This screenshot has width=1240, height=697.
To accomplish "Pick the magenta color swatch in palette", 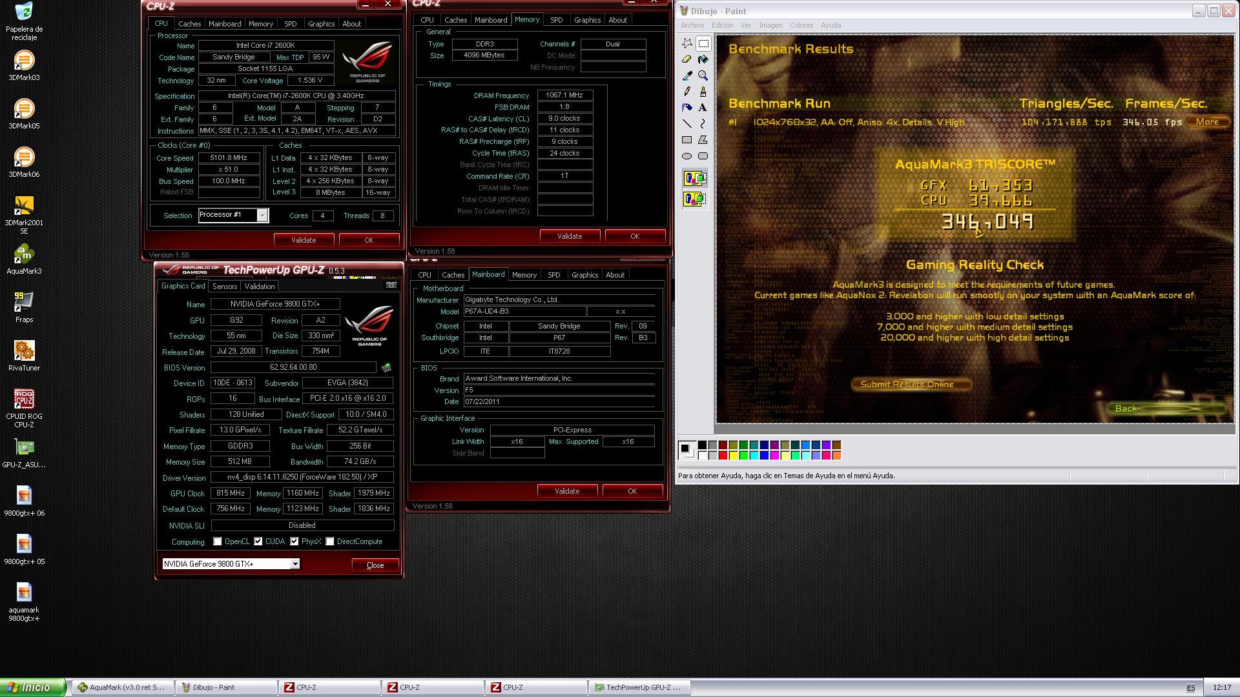I will click(x=775, y=456).
